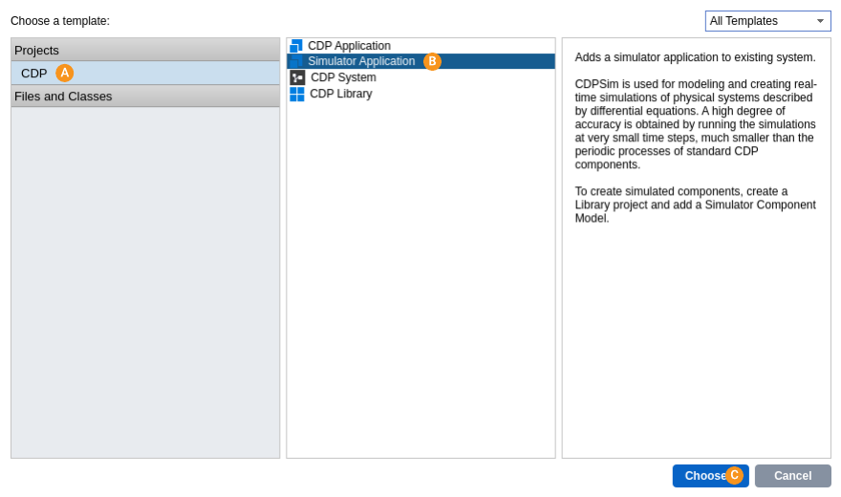Click the Simulator Application template icon
Viewport: 841px width, 497px height.
[296, 61]
